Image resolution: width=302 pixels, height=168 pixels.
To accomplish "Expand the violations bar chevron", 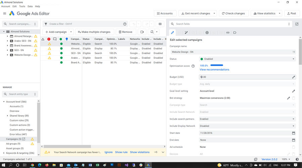I will click(x=163, y=152).
